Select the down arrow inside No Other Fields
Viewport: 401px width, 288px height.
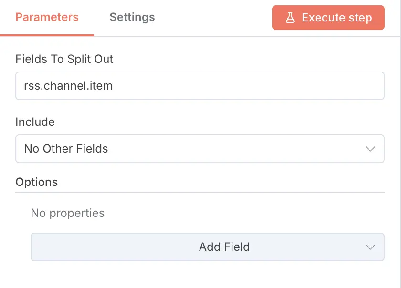[x=370, y=149]
